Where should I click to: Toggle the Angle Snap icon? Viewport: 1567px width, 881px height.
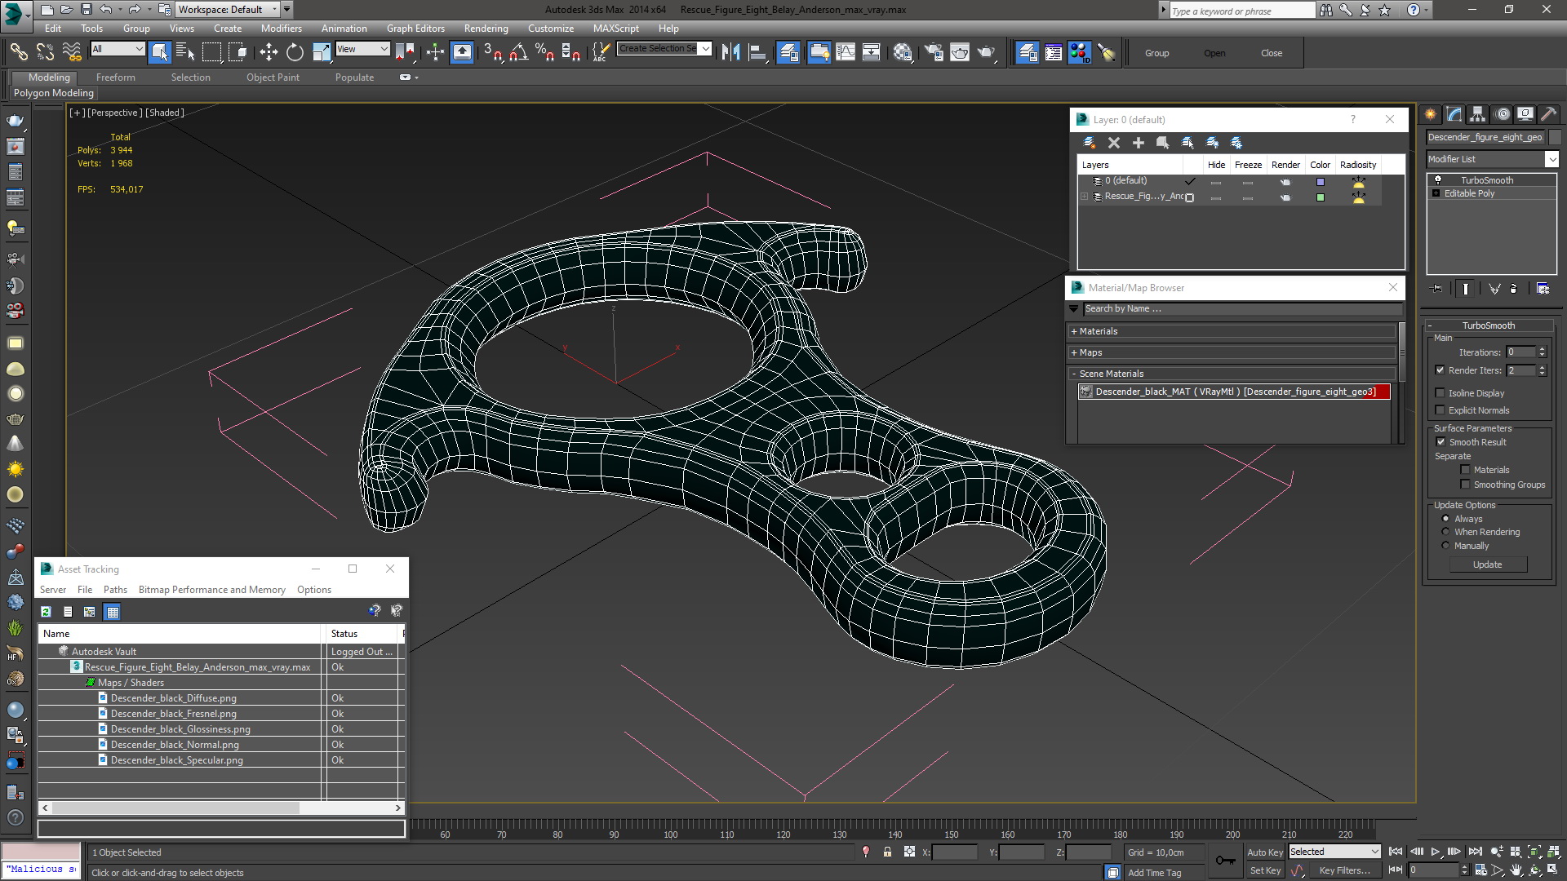(x=518, y=53)
